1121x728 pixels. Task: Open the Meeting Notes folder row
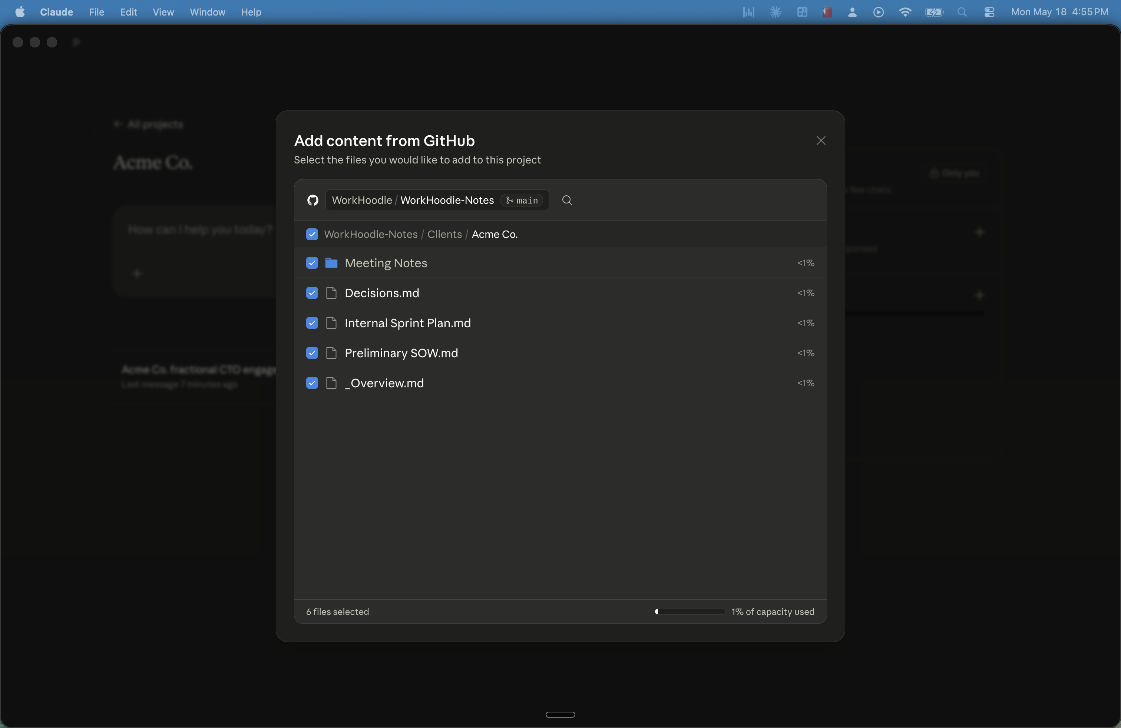pyautogui.click(x=560, y=263)
